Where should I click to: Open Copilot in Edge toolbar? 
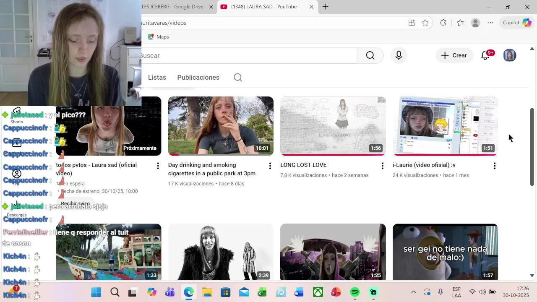pos(517,23)
